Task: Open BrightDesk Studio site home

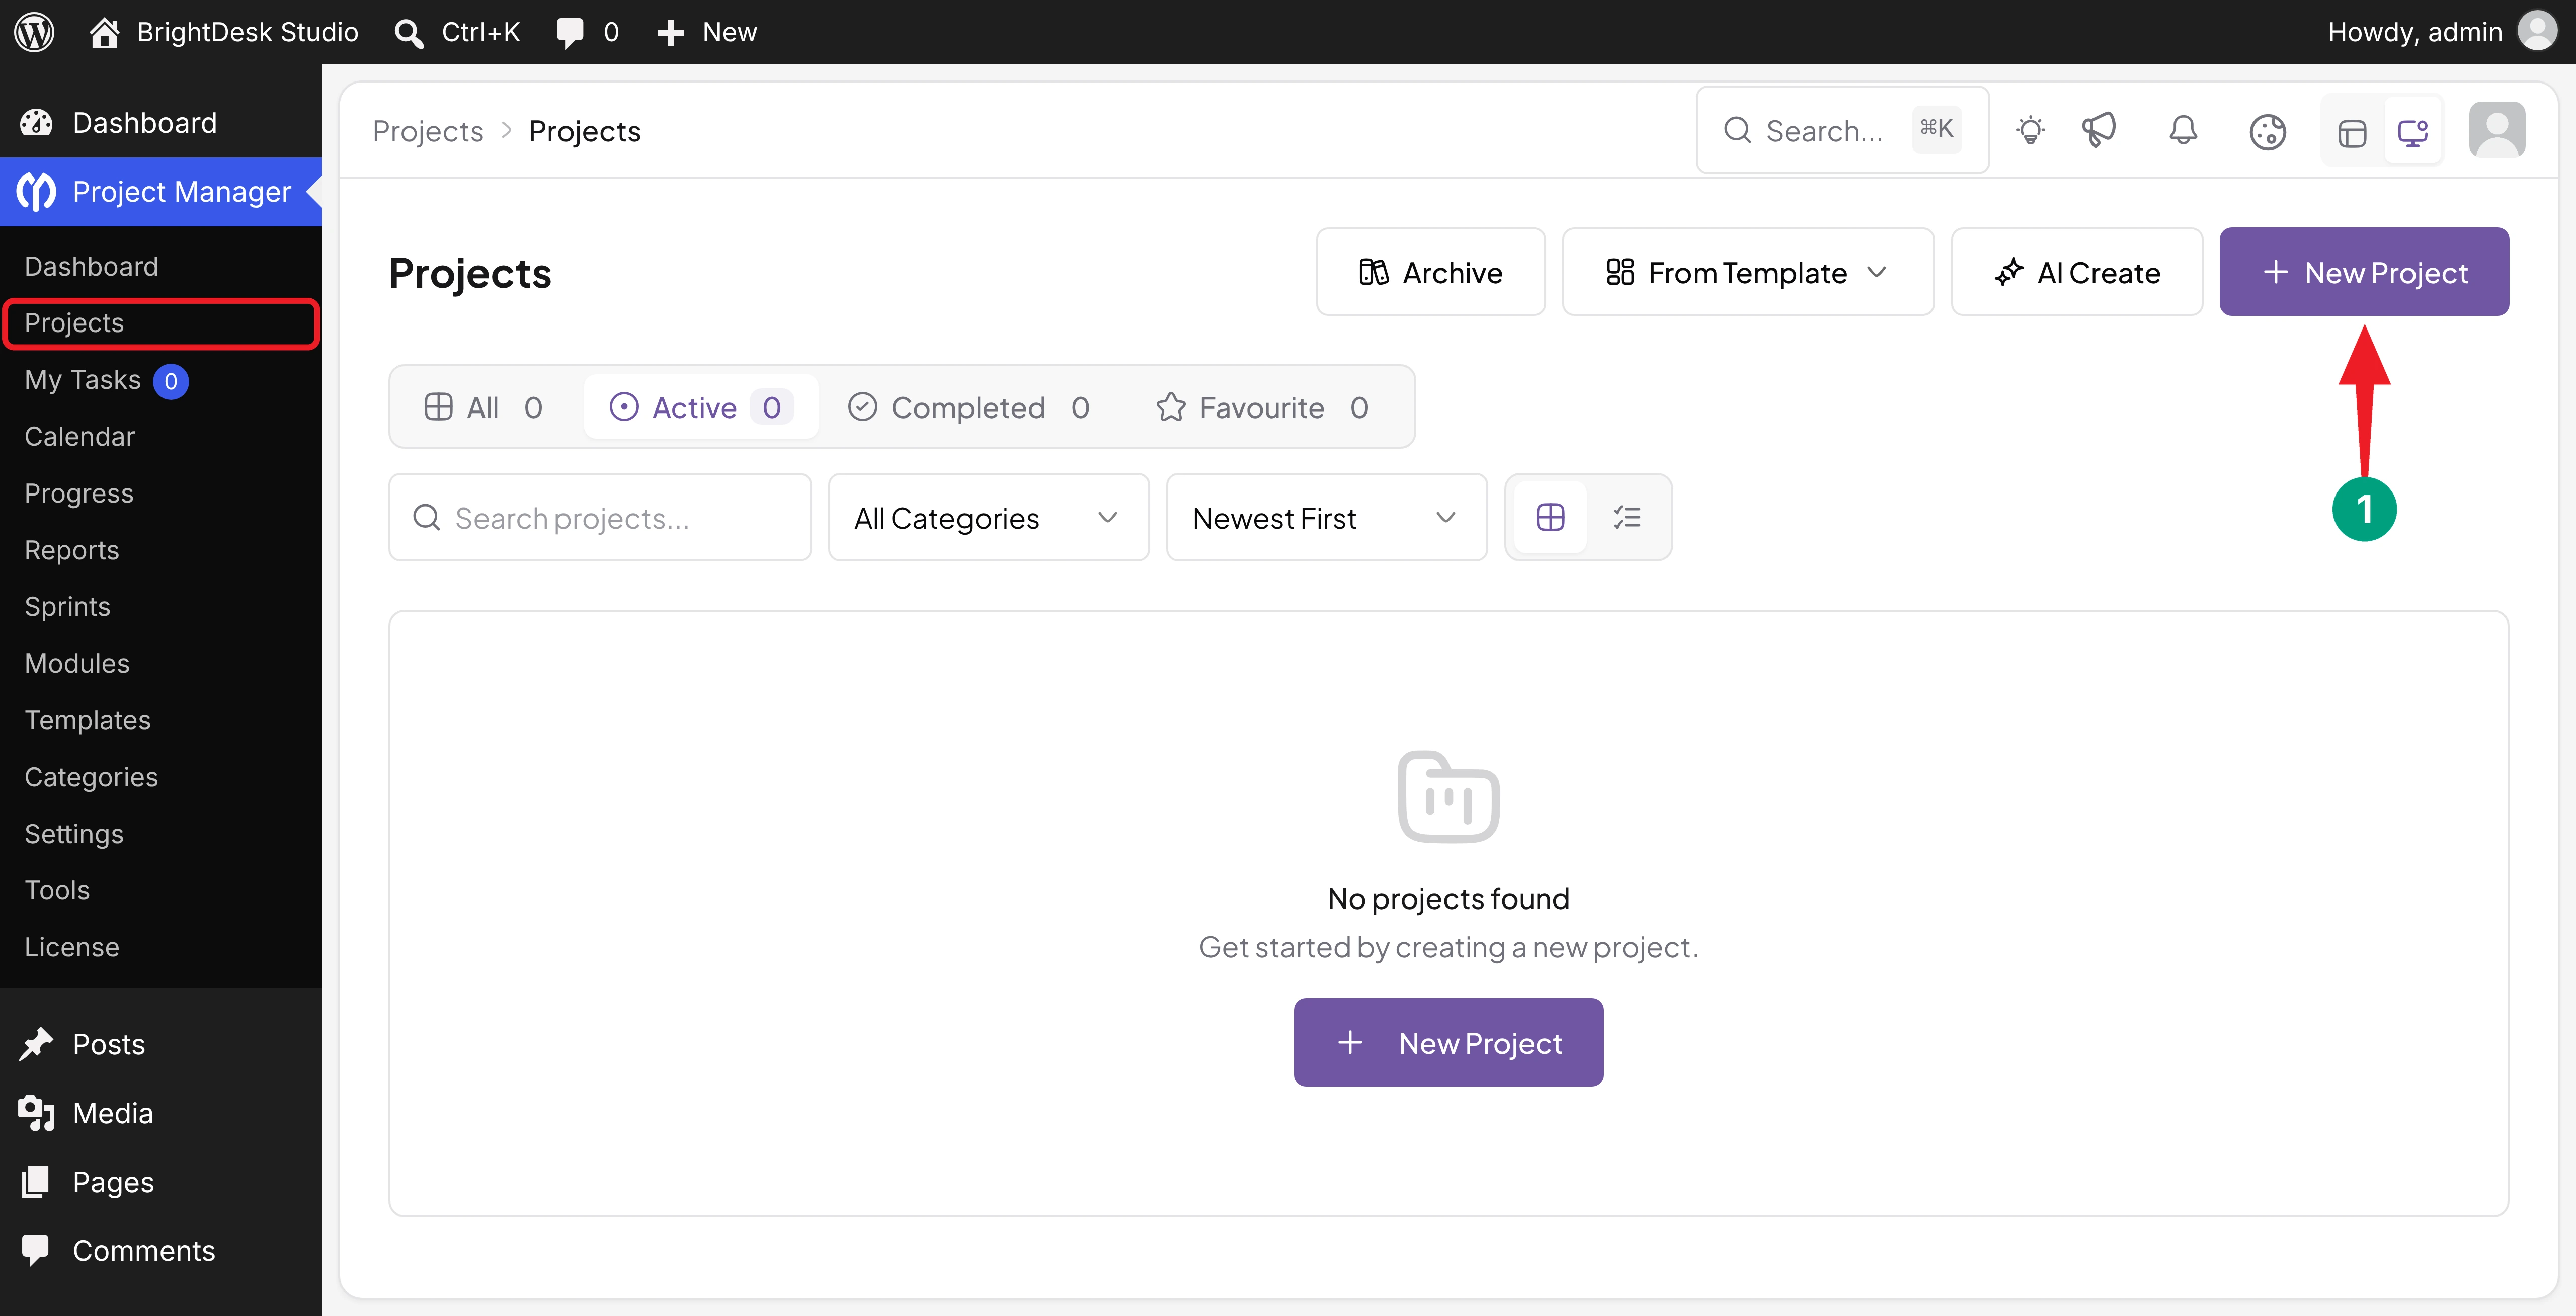Action: tap(223, 32)
